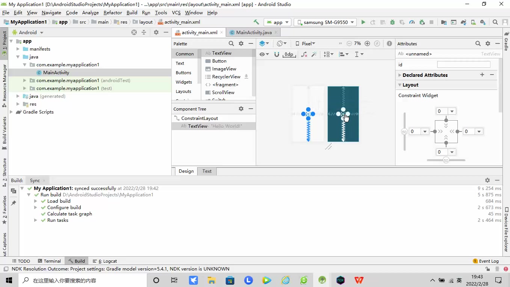Select ImageView in the Palette
Screen dimensions: 510x287
coord(224,69)
